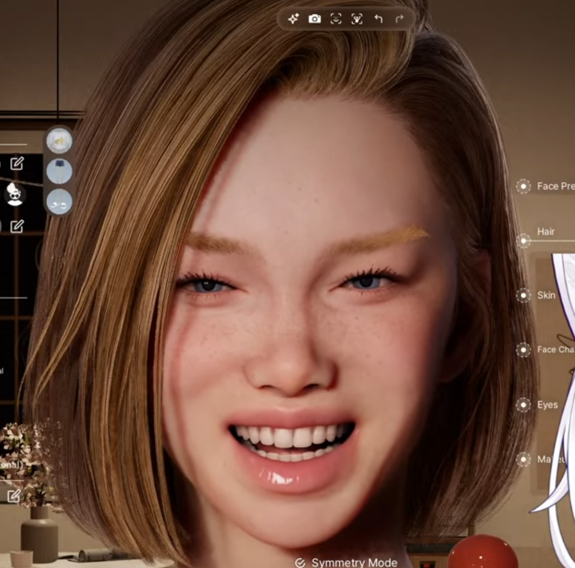This screenshot has width=575, height=568.
Task: Toggle the Symmetry Mode checkbox
Action: (x=300, y=563)
